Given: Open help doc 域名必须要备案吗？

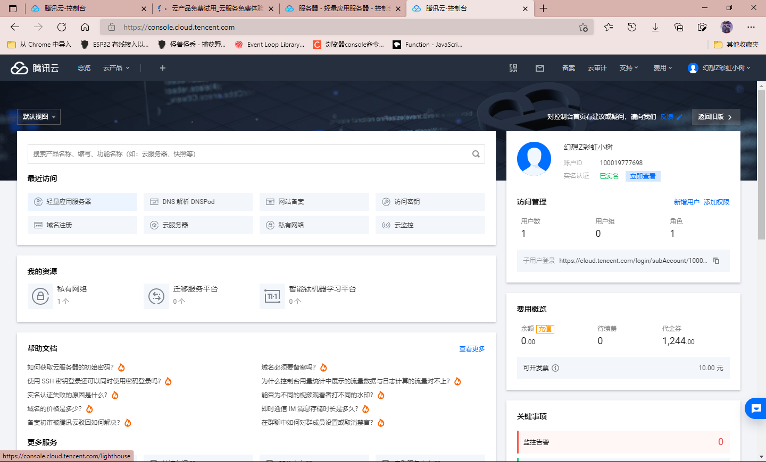Looking at the screenshot, I should (289, 367).
